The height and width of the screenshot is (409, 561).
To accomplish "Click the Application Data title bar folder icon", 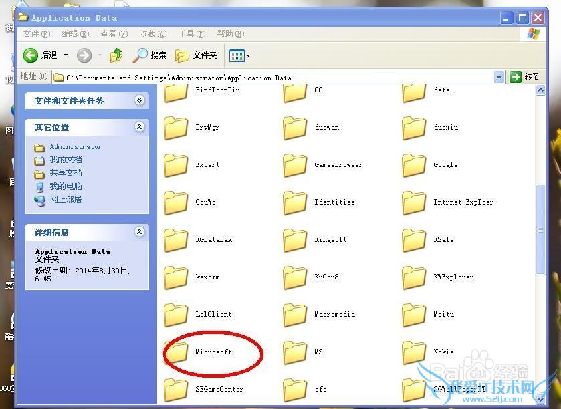I will [23, 17].
